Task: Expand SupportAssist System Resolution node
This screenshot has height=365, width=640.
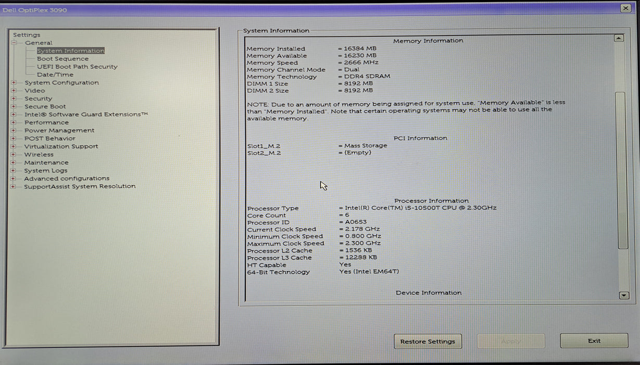Action: 14,186
